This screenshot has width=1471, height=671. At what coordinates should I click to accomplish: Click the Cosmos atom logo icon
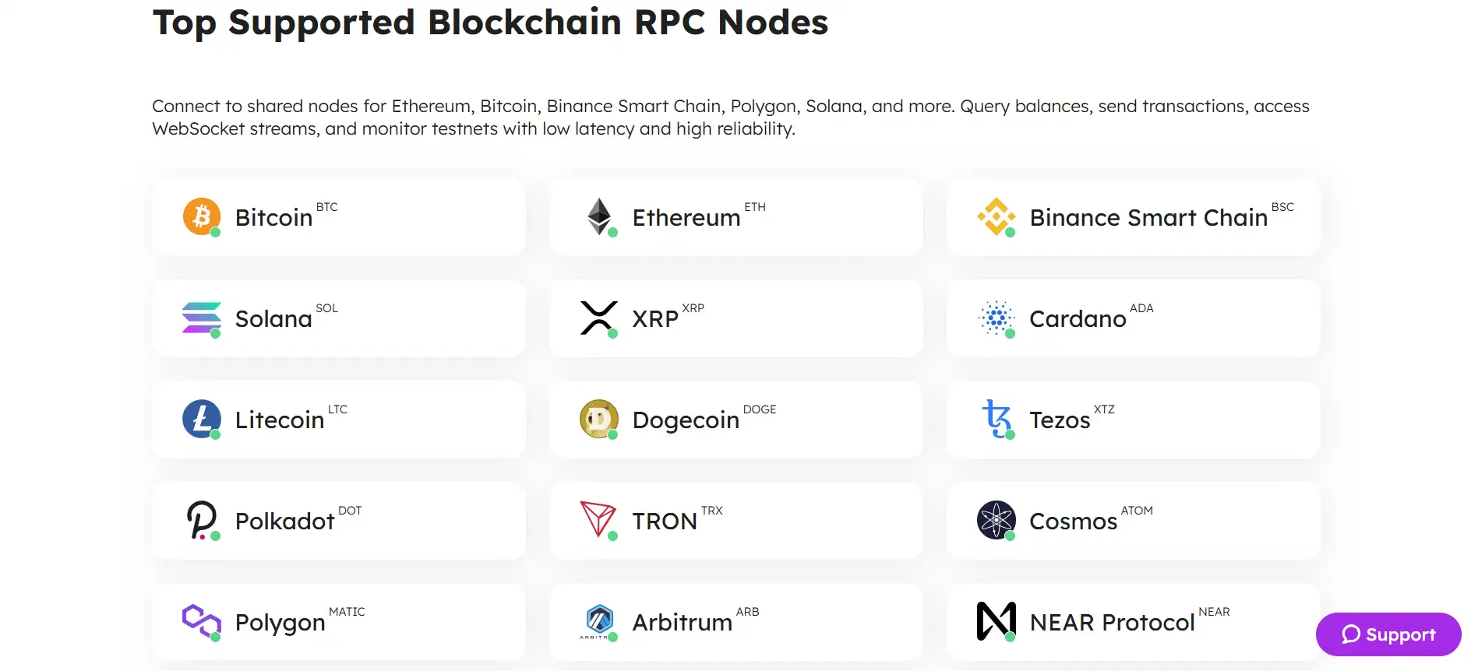point(997,520)
